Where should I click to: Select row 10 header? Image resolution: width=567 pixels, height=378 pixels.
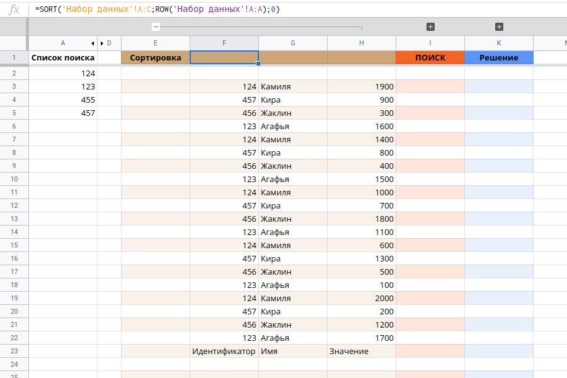coord(14,179)
